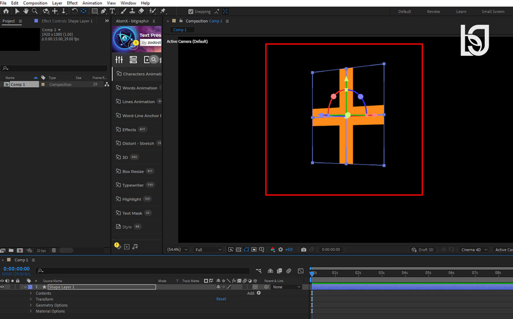Select the Dolly camera tool
This screenshot has width=513, height=319.
click(x=64, y=11)
